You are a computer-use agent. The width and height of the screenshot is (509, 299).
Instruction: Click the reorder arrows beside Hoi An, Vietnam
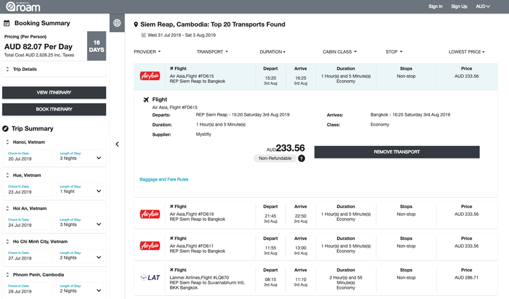(7, 209)
